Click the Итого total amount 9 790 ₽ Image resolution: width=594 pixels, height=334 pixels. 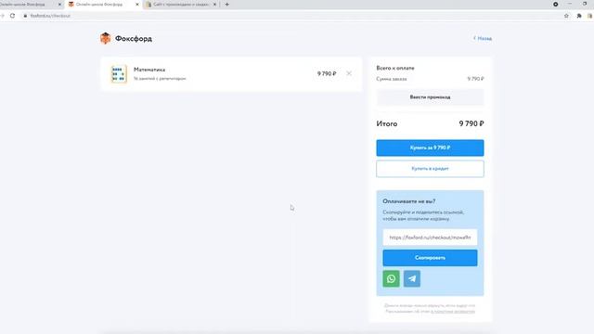(471, 123)
